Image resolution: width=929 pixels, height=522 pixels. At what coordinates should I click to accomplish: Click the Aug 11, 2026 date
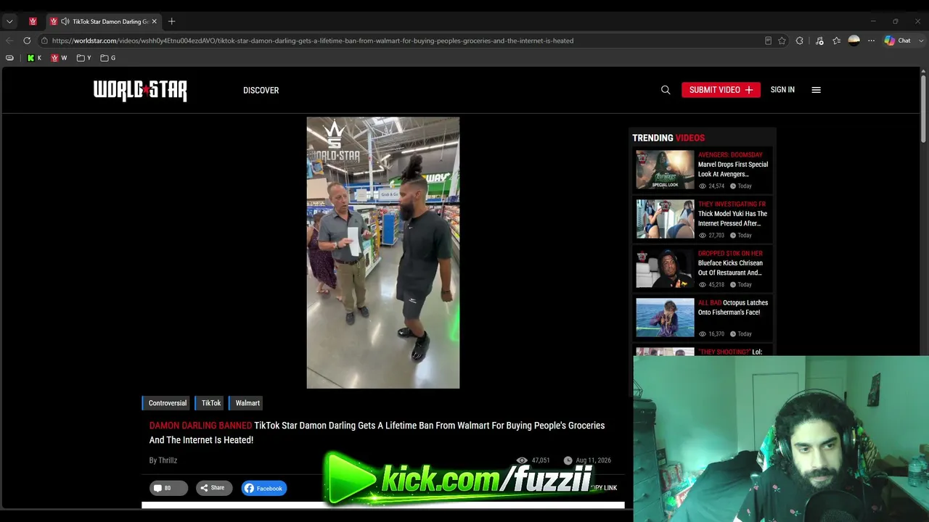tap(593, 460)
